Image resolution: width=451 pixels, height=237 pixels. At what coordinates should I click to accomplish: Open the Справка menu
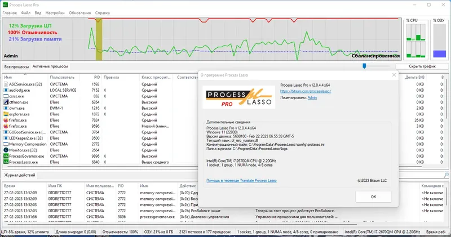tap(103, 13)
